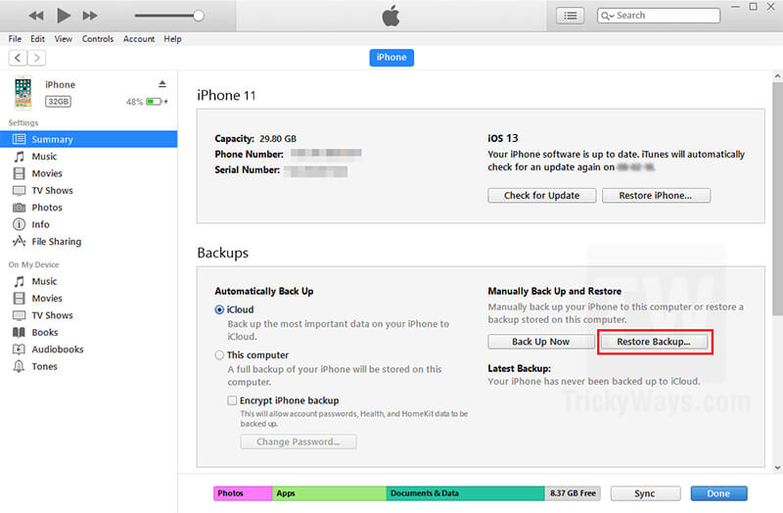The height and width of the screenshot is (513, 783).
Task: Open the Controls menu
Action: (x=98, y=39)
